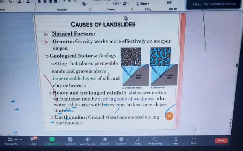Open Whiteboards
Screen dimensions: 243x151
point(155,141)
